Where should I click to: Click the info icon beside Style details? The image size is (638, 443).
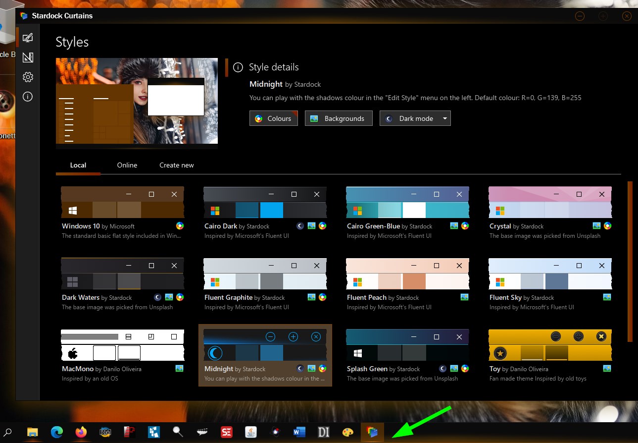click(x=238, y=67)
